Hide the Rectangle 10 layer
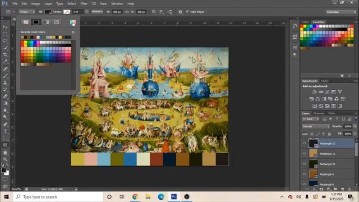359x202 pixels. pyautogui.click(x=304, y=164)
